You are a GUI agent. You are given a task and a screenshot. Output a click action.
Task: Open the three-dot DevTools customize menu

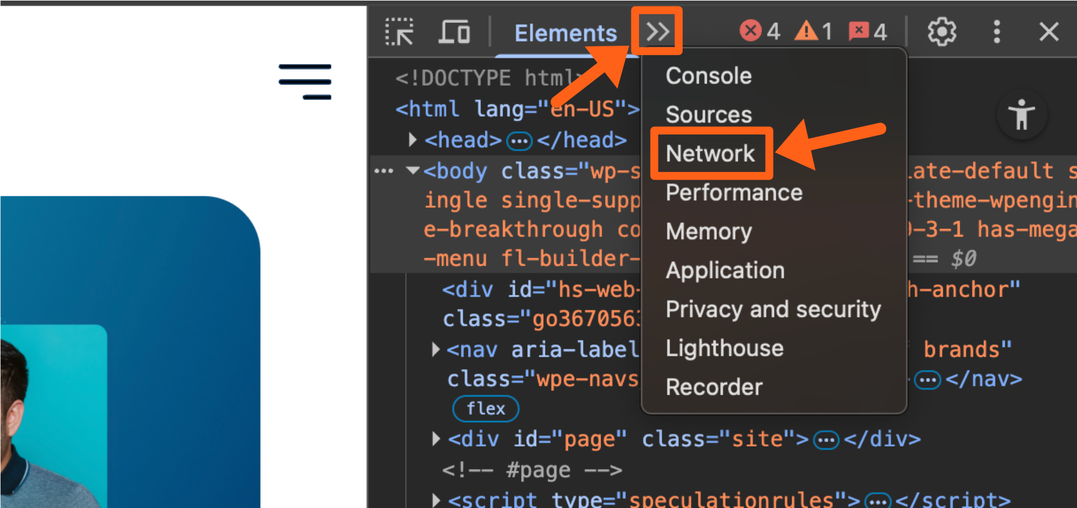996,32
